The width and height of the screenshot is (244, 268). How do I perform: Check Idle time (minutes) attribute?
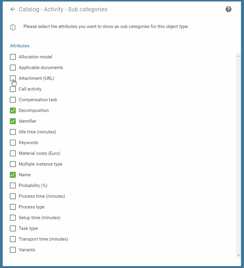click(13, 132)
